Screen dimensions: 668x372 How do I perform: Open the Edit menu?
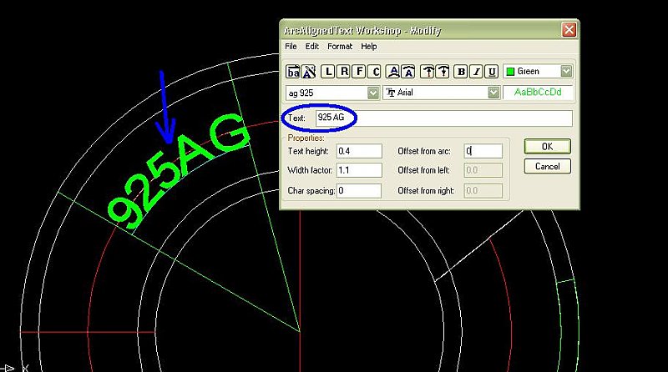(311, 47)
